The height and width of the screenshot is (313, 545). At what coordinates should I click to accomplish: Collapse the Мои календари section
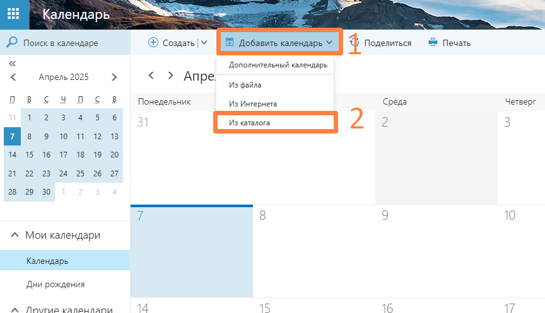click(14, 235)
